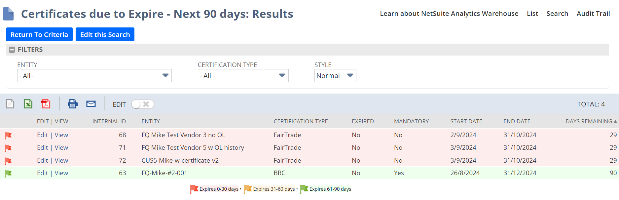Click the 31/12/2024 end date cell
Screen dimensions: 619x200
[520, 173]
